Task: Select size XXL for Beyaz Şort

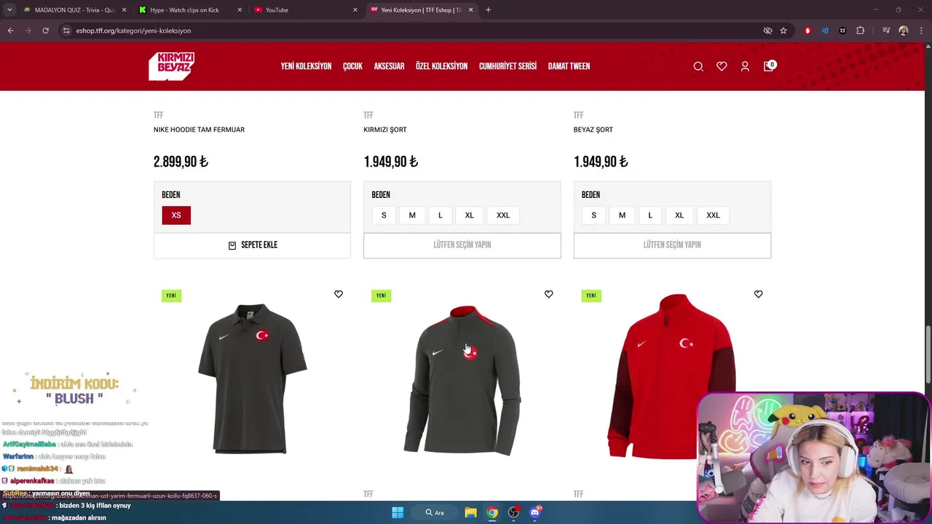Action: [713, 215]
